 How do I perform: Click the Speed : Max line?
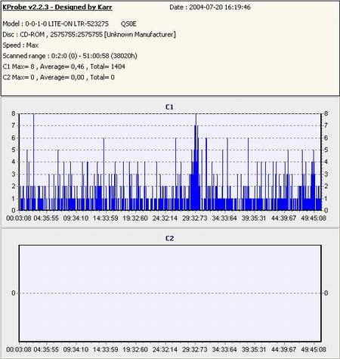click(20, 45)
